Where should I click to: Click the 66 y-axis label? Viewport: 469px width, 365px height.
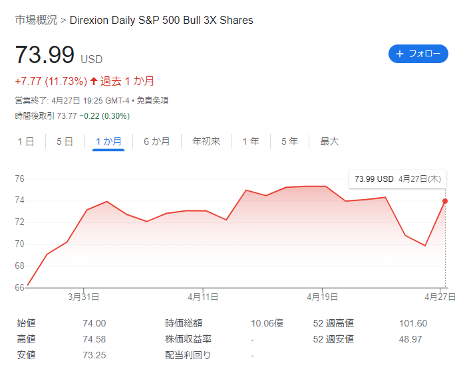click(x=20, y=287)
